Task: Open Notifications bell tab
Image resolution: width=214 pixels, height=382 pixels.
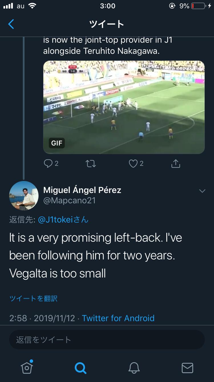Action: coord(134,367)
